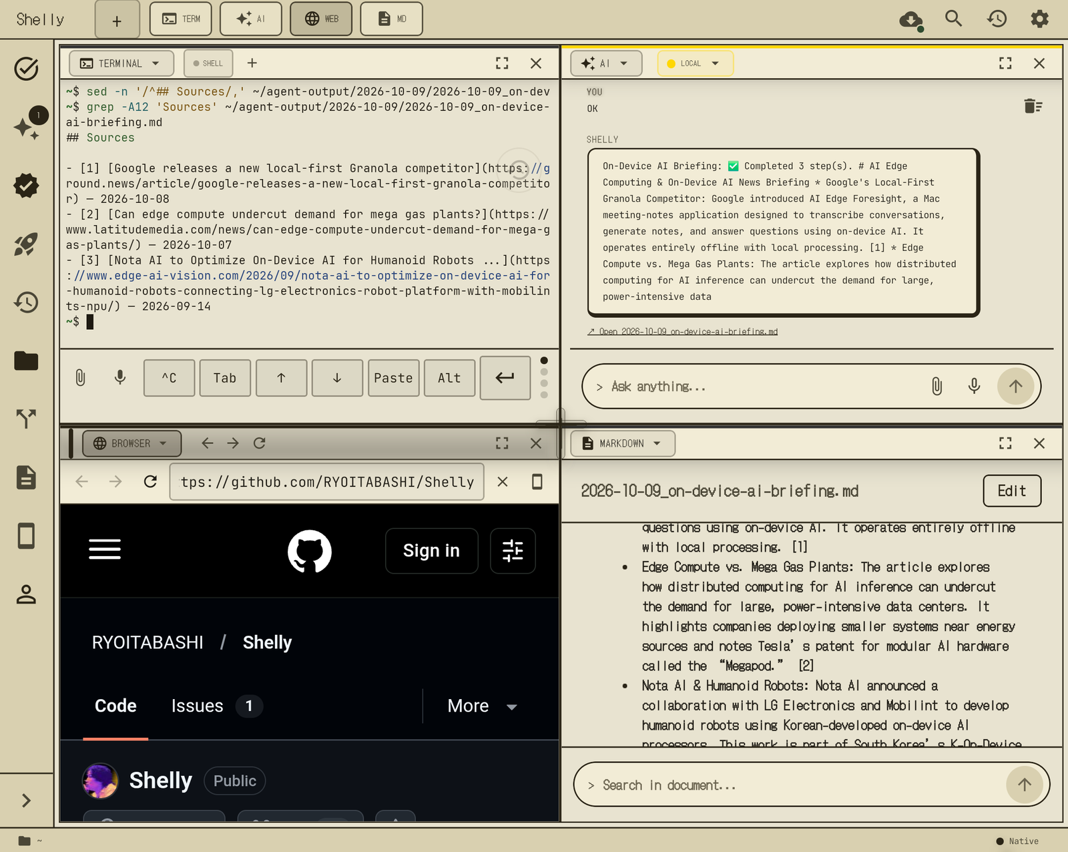Click the terminal attachment paperclip icon

[x=80, y=378]
